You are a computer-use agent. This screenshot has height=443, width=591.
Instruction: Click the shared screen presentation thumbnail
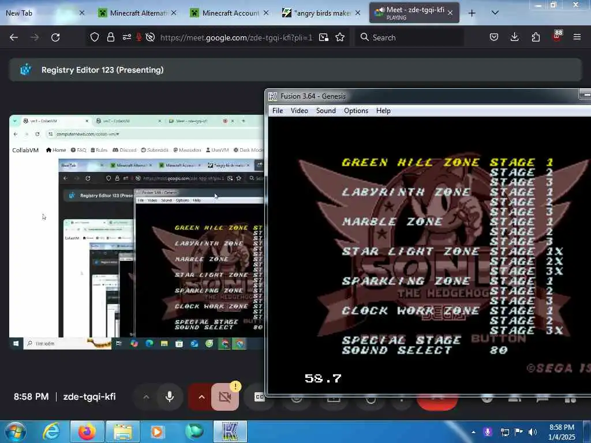point(136,232)
